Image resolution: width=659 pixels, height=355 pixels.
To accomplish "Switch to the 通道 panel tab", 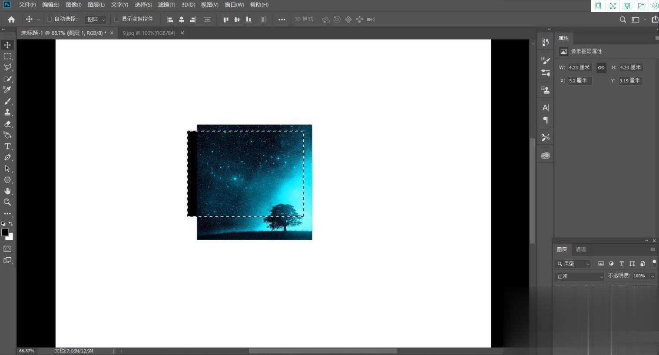I will 581,249.
